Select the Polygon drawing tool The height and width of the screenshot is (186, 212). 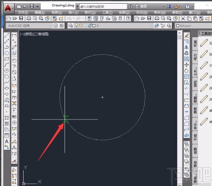[x=7, y=53]
